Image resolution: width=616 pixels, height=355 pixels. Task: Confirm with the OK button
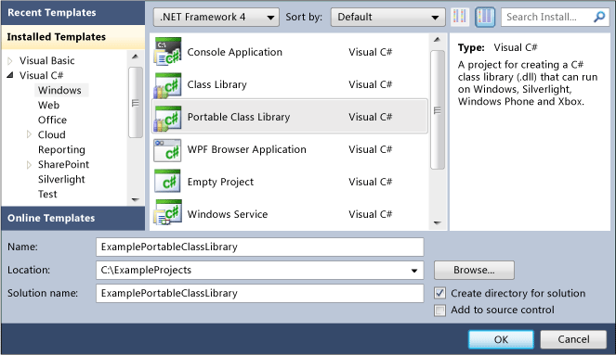point(501,339)
